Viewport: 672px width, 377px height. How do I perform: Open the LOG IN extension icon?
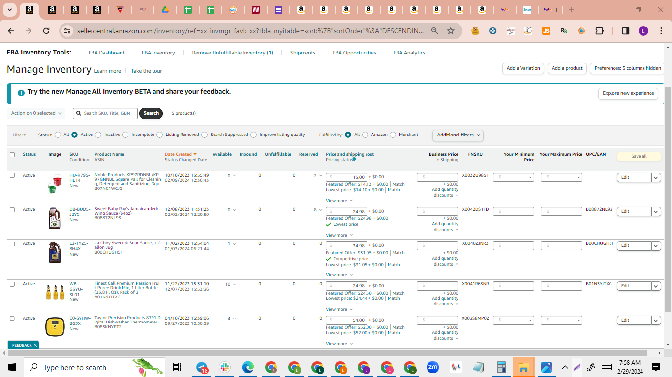(511, 31)
